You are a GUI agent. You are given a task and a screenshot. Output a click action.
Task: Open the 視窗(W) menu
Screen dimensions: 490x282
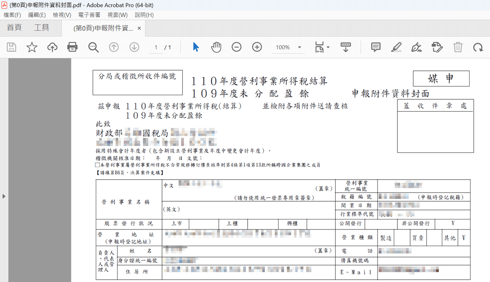coord(118,15)
